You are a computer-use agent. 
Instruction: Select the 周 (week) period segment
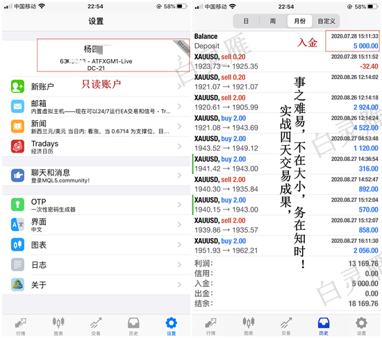pos(273,22)
